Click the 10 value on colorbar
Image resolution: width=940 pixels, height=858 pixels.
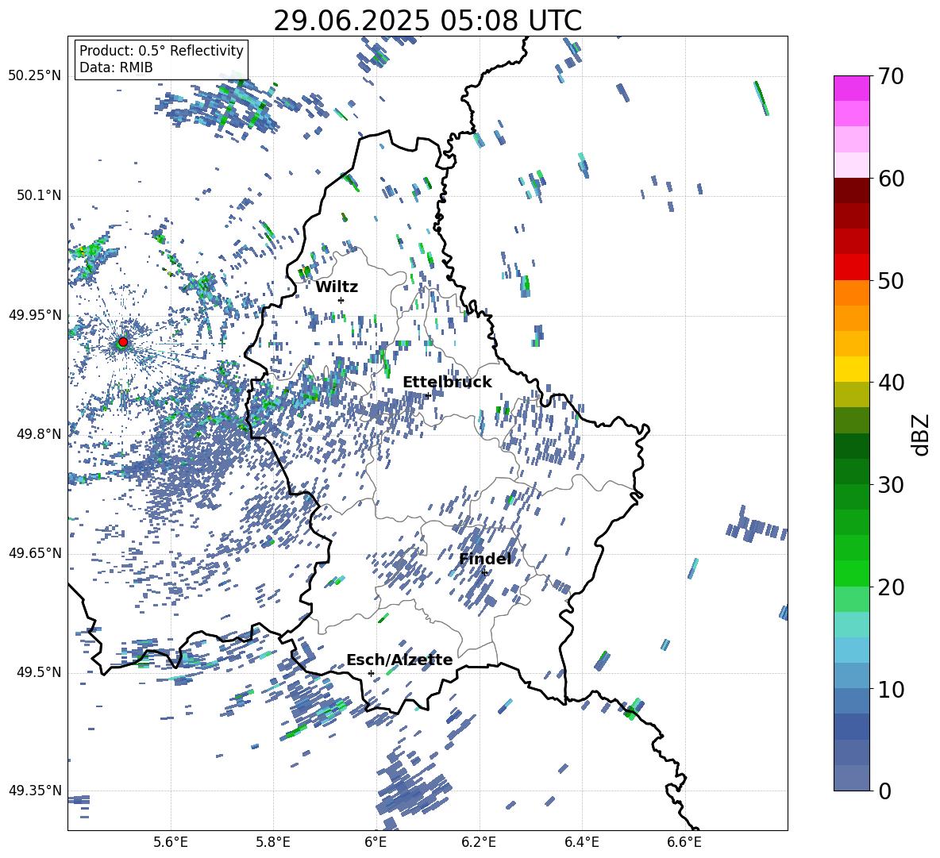tap(891, 690)
